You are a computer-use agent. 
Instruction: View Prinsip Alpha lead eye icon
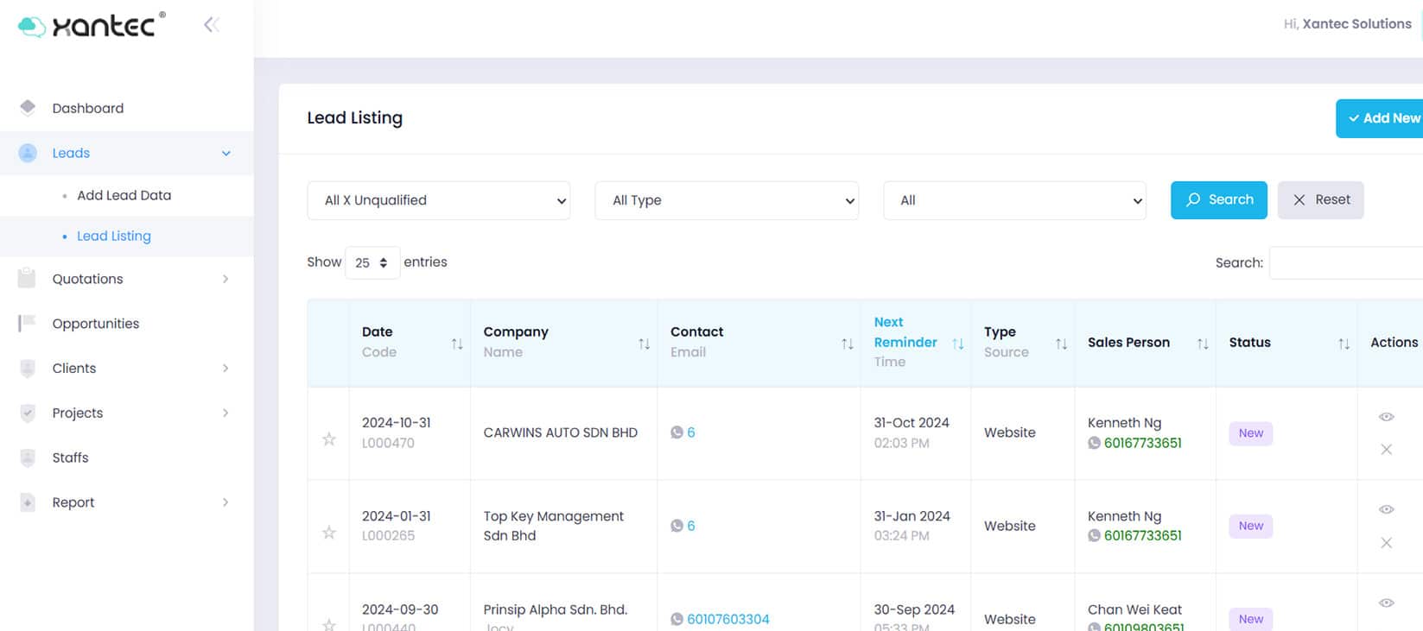click(1386, 603)
